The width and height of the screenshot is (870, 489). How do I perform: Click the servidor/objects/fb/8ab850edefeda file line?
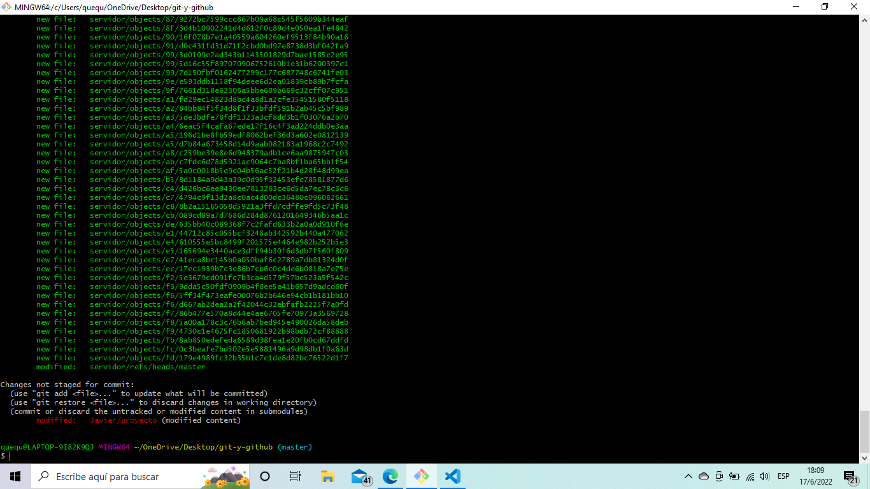192,340
